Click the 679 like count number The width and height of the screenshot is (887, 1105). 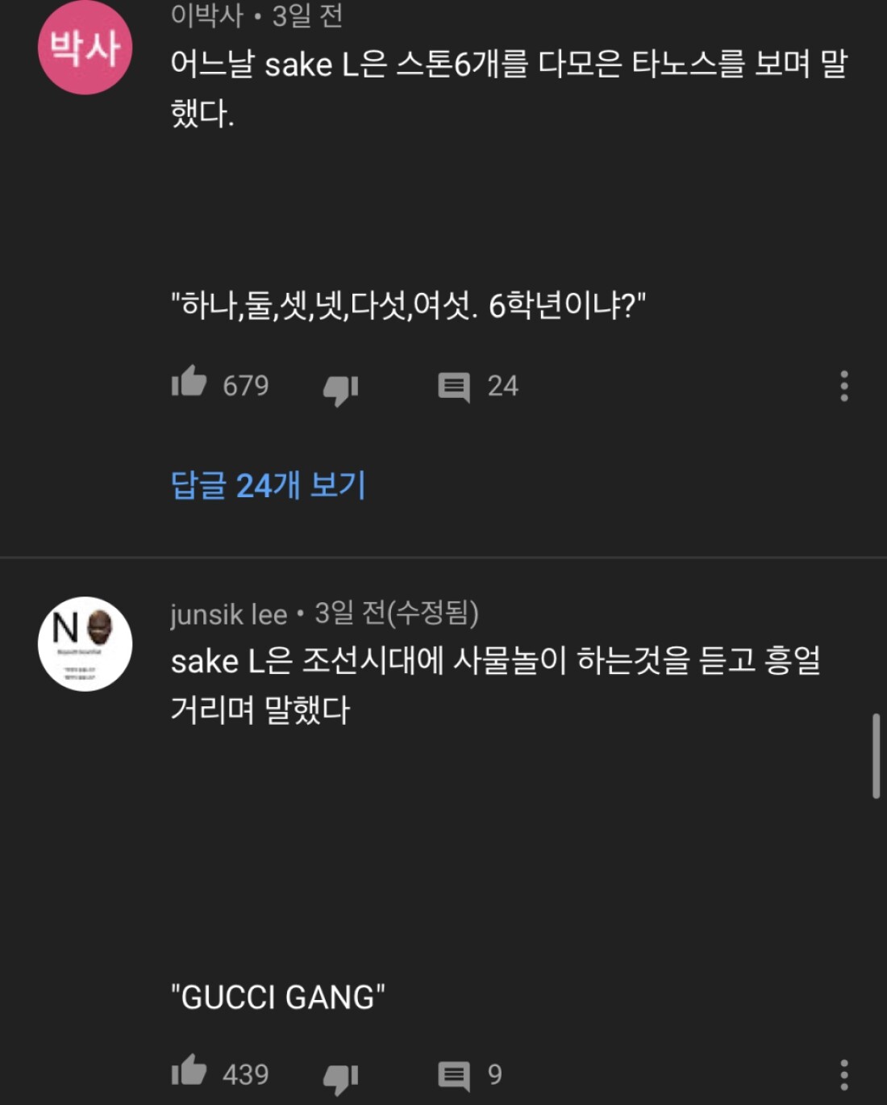click(246, 386)
